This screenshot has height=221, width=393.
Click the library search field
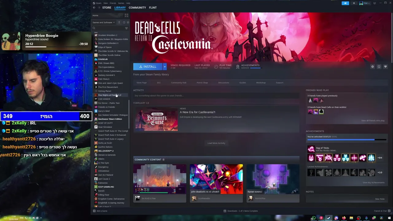pos(108,28)
